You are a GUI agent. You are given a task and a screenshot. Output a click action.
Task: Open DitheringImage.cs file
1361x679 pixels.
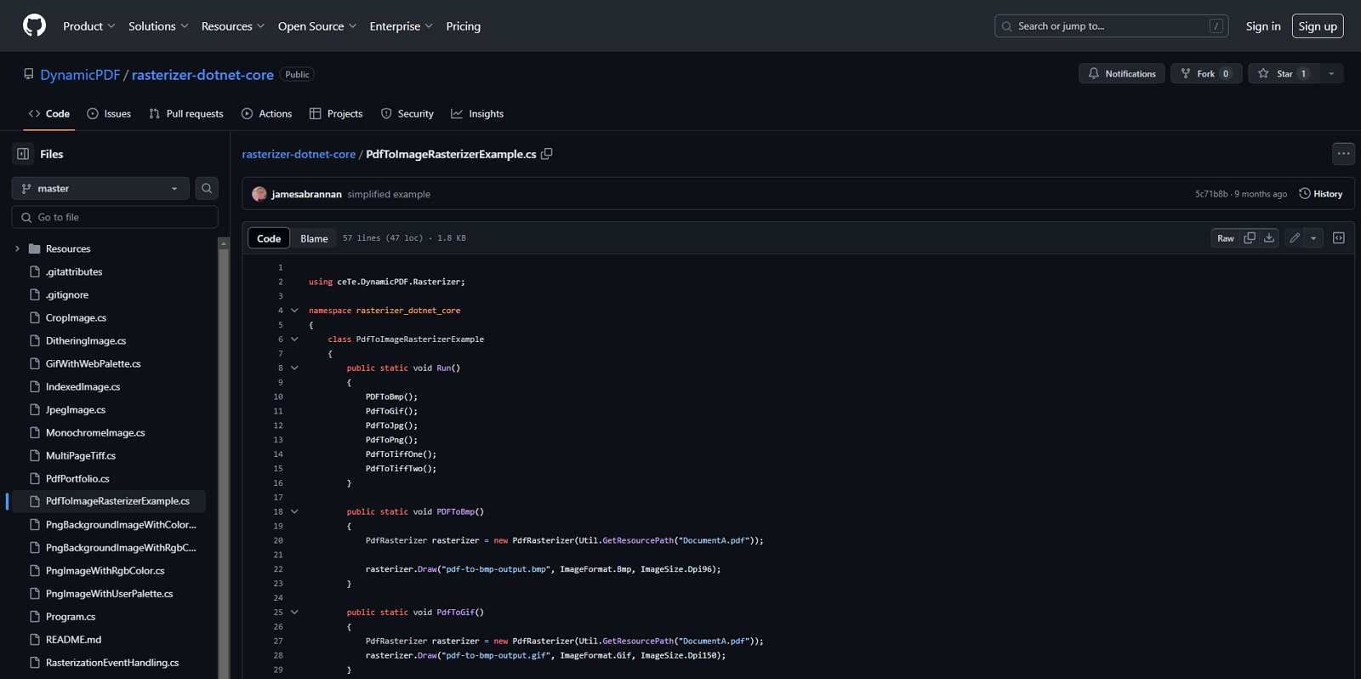(86, 340)
